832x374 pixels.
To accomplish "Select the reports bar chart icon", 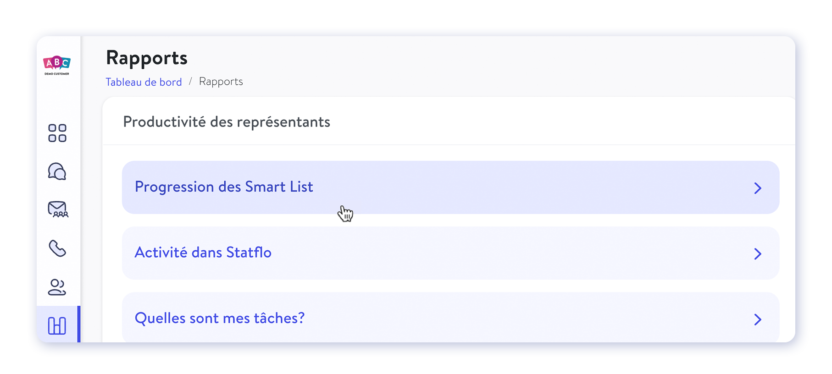I will click(57, 325).
